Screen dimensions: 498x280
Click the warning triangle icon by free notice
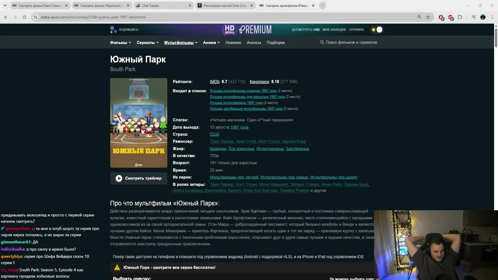117,268
